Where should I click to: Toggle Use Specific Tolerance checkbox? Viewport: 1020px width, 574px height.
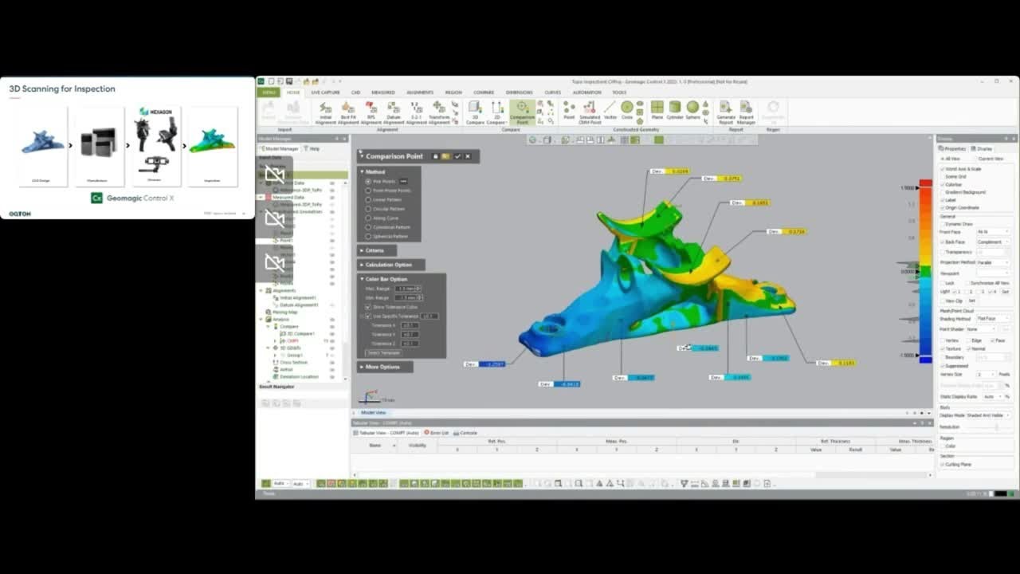coord(368,316)
